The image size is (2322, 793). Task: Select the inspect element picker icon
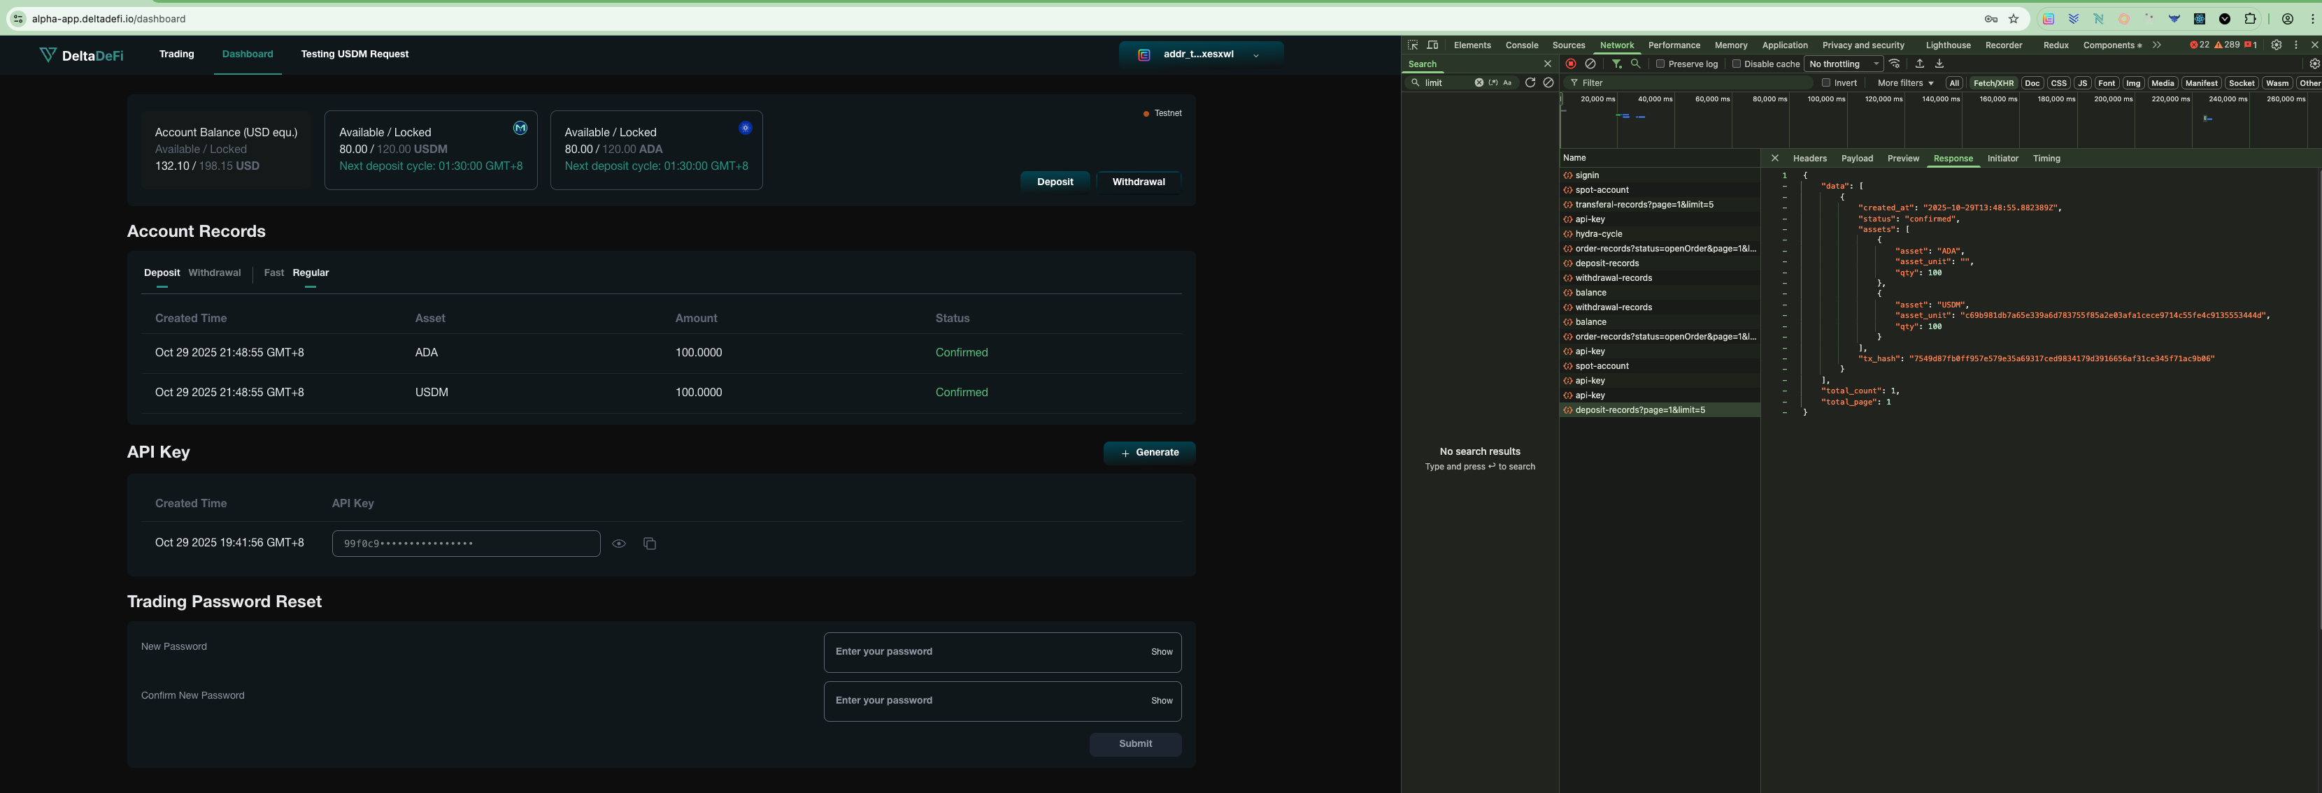click(x=1413, y=45)
